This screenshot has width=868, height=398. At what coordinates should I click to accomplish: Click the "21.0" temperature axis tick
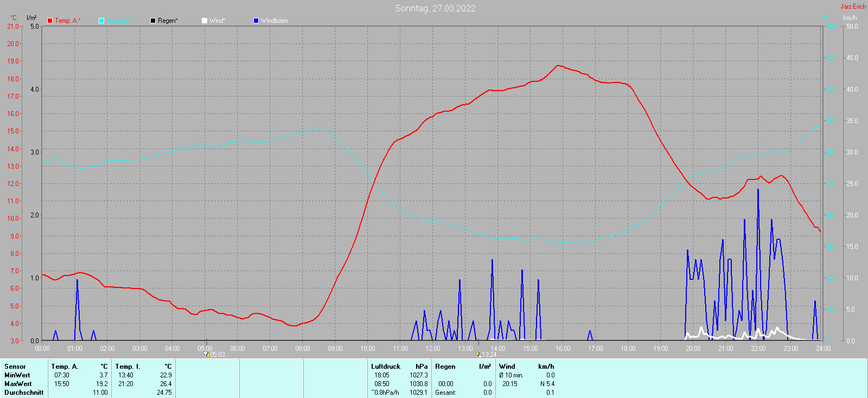[13, 27]
